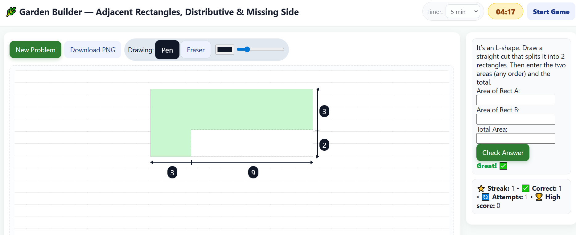Start the game with Start Game
The image size is (576, 235).
[x=551, y=12]
